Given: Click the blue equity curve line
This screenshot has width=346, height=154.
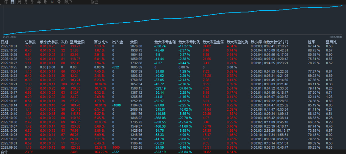Looking at the screenshot, I should [173, 19].
